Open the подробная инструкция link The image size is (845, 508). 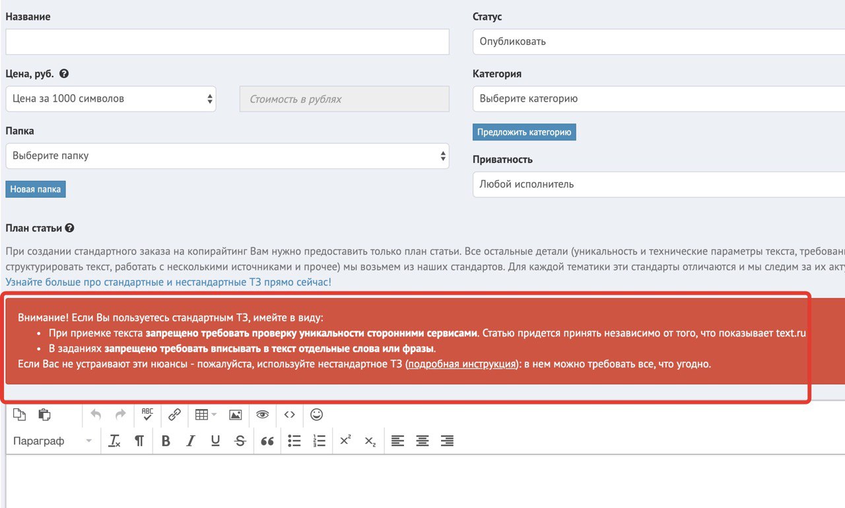click(x=462, y=364)
